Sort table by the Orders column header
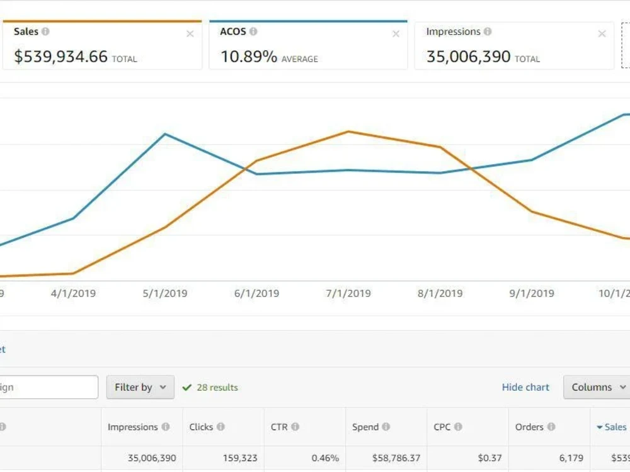This screenshot has height=472, width=630. point(529,427)
